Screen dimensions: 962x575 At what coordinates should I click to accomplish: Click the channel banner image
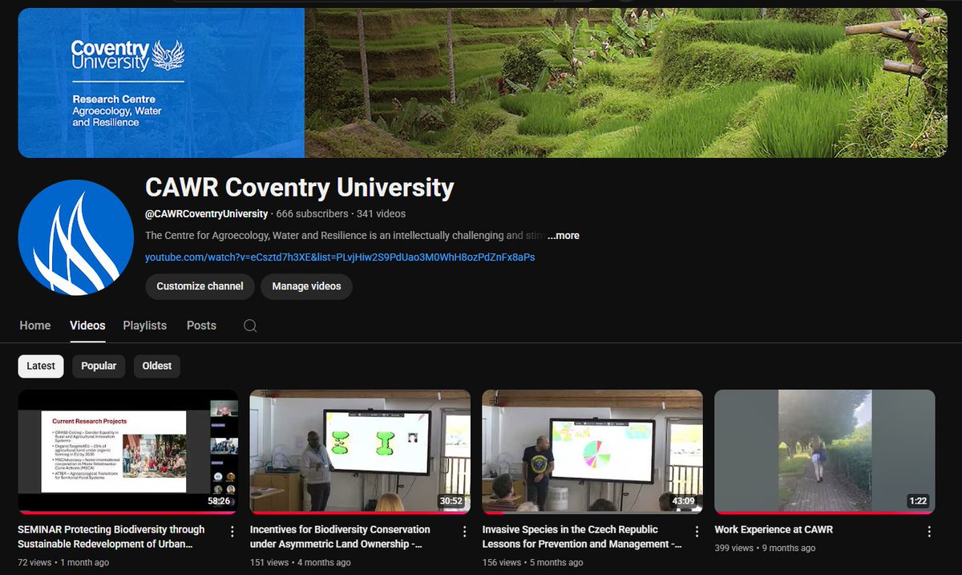(x=483, y=83)
